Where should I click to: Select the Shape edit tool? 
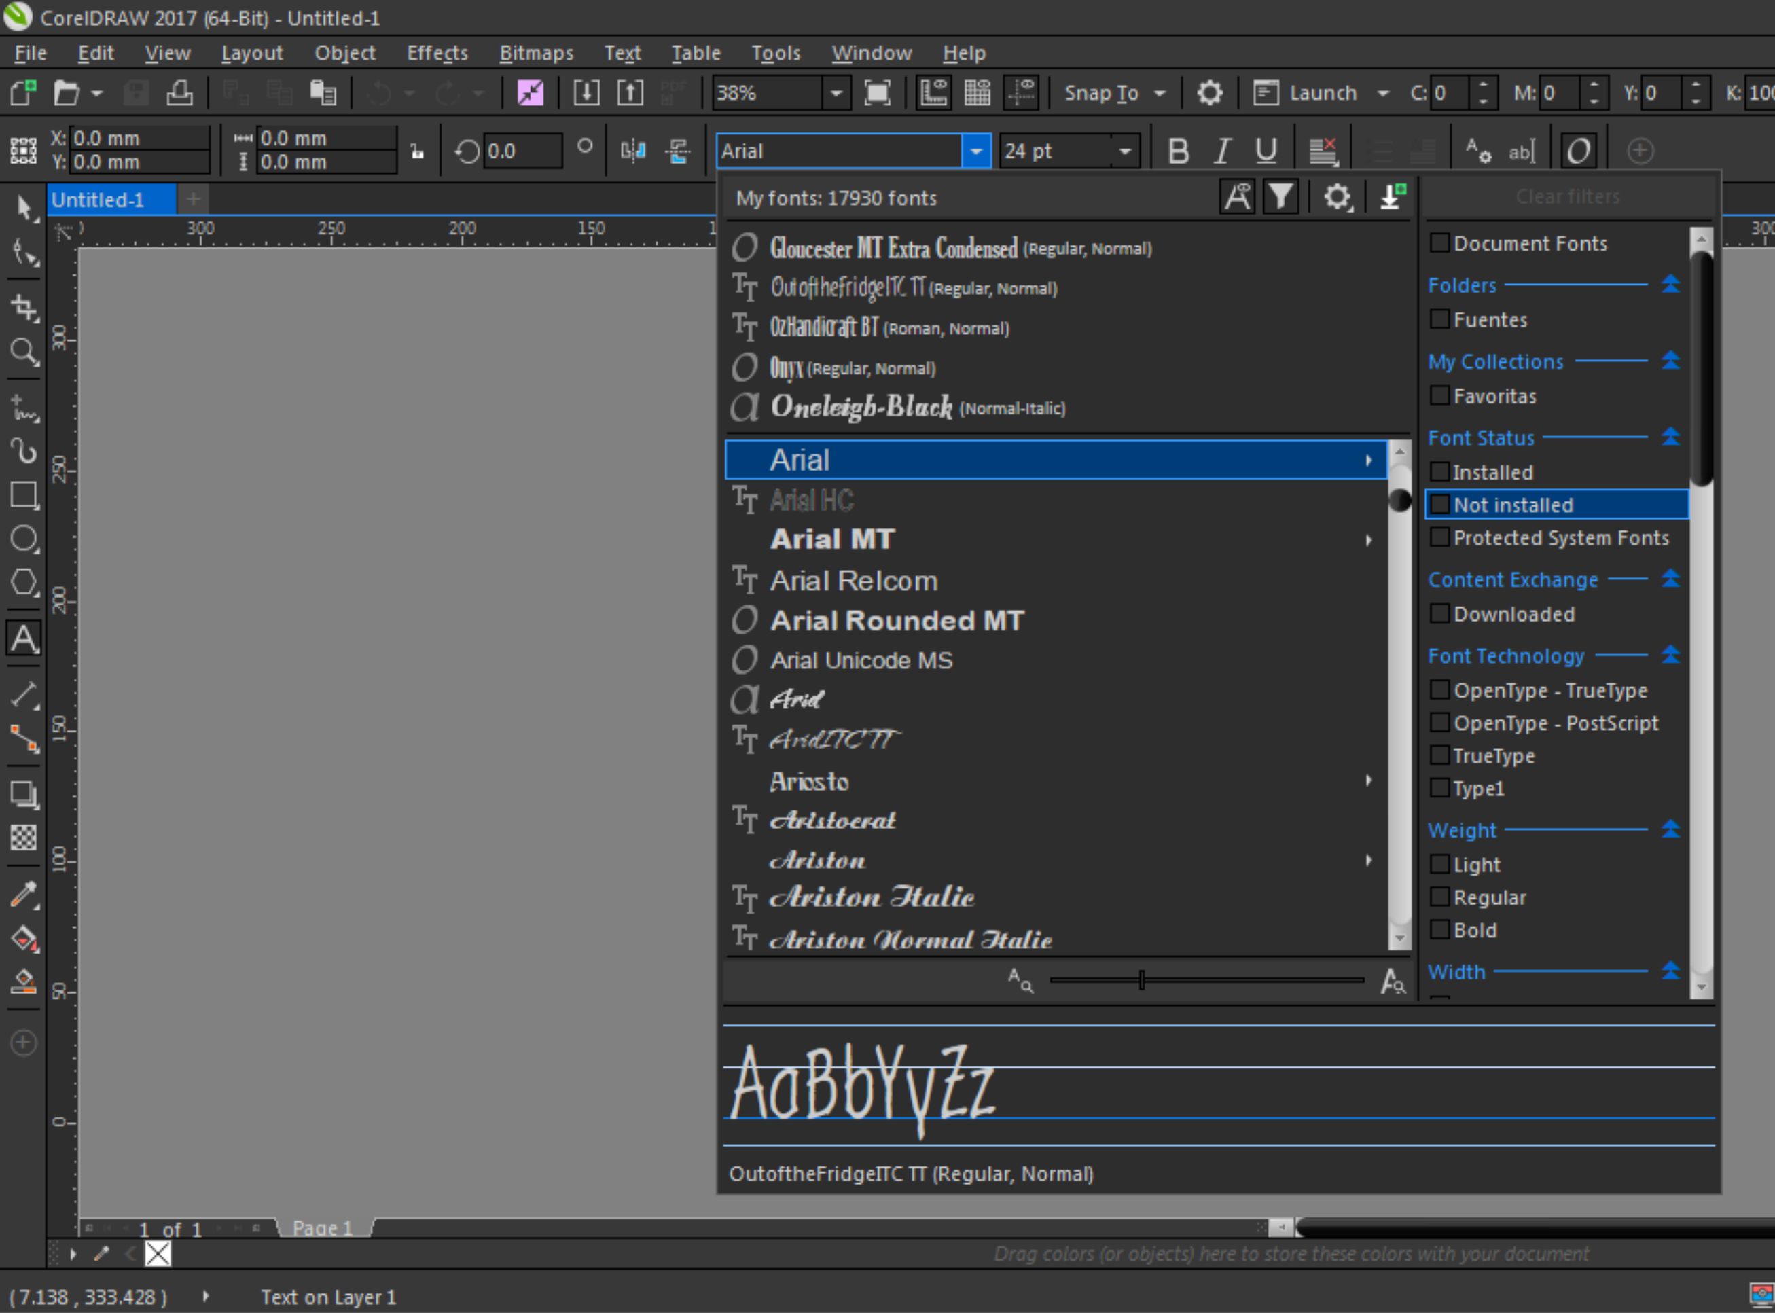pos(24,253)
